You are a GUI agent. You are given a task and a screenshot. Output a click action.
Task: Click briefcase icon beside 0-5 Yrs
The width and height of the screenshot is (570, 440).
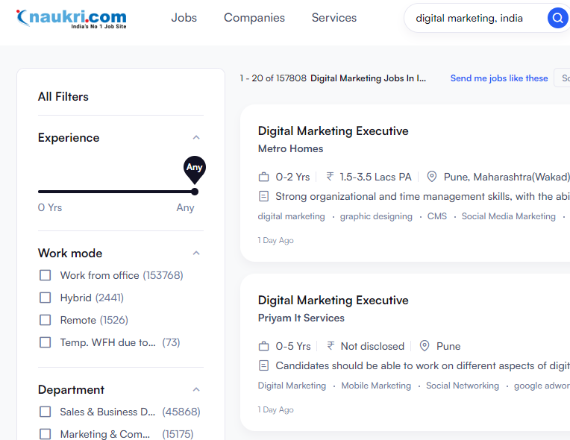point(263,346)
